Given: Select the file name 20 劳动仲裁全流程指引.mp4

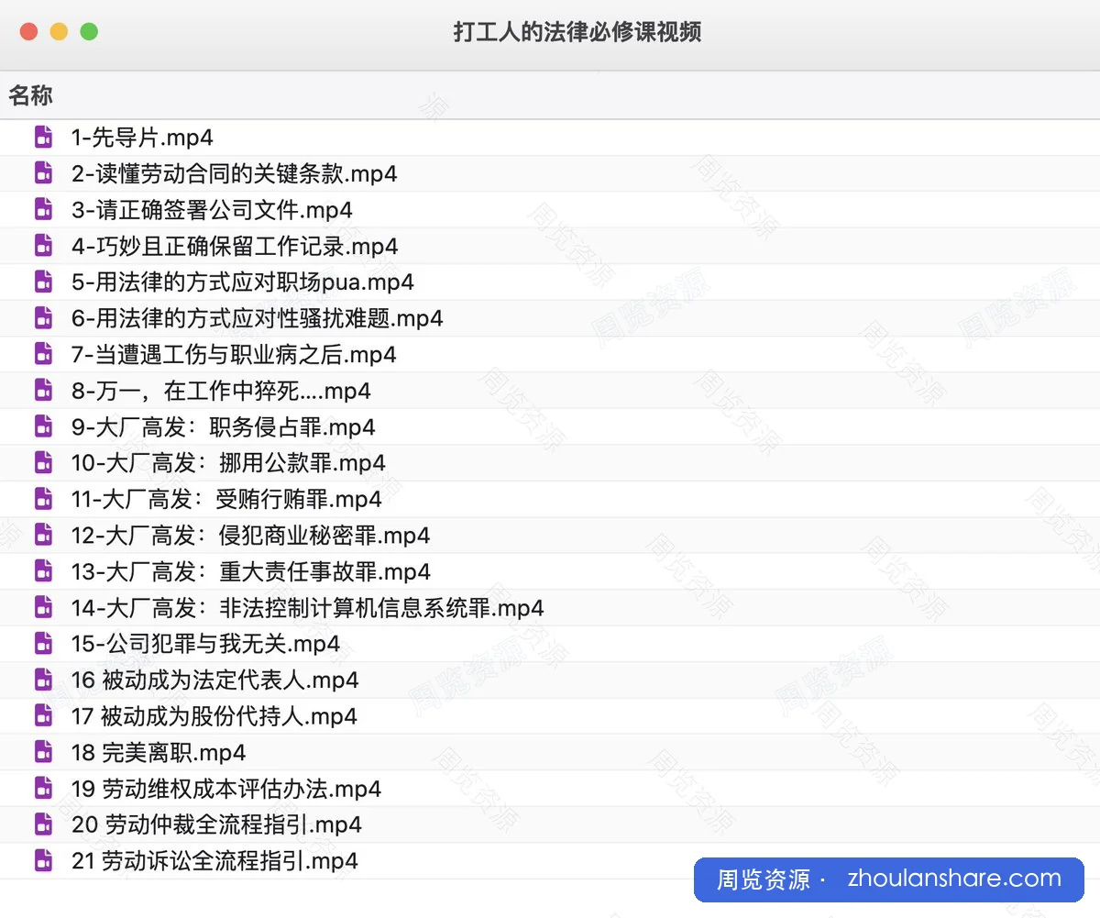Looking at the screenshot, I should coord(216,825).
